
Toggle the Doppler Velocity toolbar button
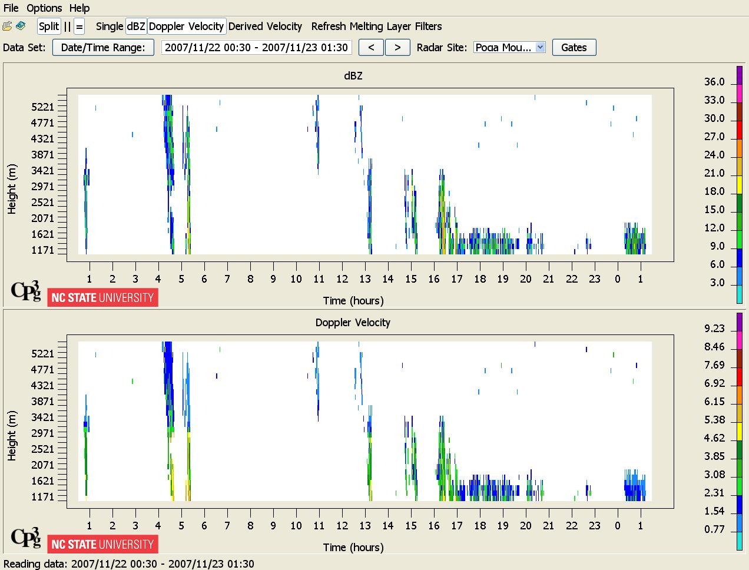click(x=186, y=26)
